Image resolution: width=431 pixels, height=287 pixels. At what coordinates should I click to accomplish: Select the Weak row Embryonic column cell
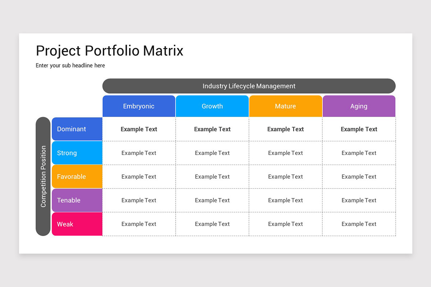[x=139, y=224]
